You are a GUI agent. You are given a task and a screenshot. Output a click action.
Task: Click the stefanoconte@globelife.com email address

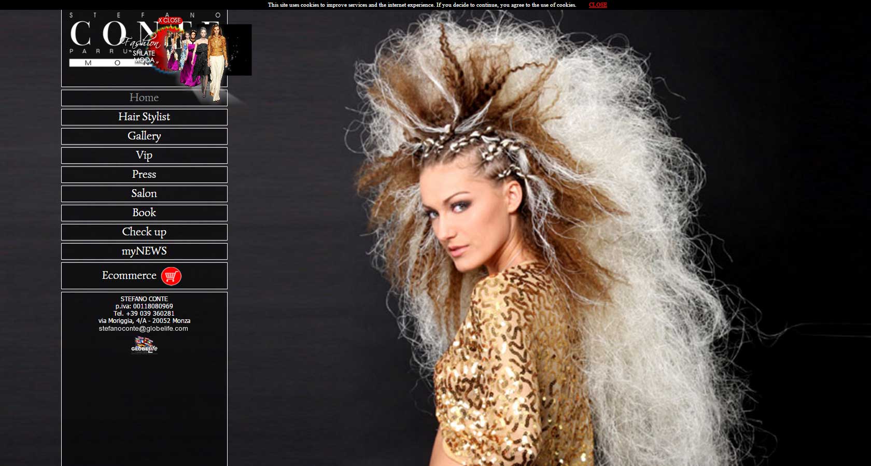(x=144, y=329)
